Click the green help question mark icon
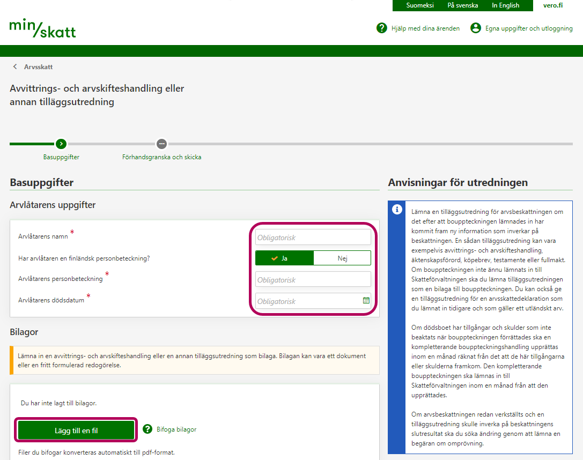This screenshot has height=460, width=583. (382, 28)
